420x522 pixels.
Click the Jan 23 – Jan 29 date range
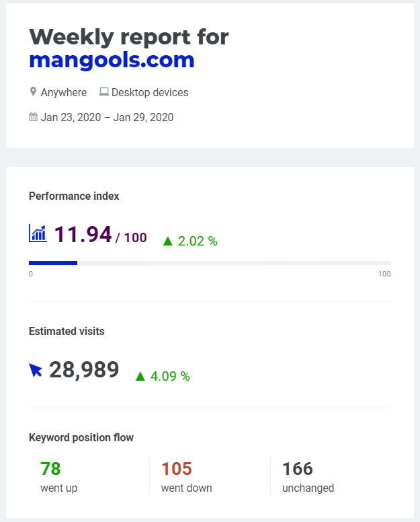[107, 117]
